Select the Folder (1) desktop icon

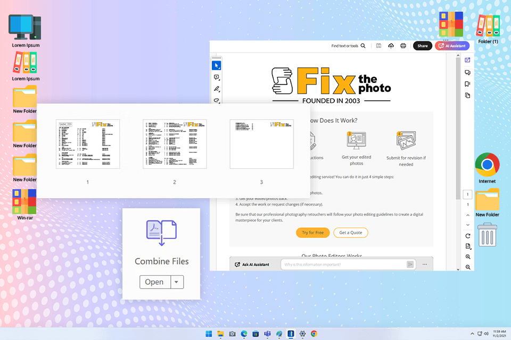pos(488,28)
